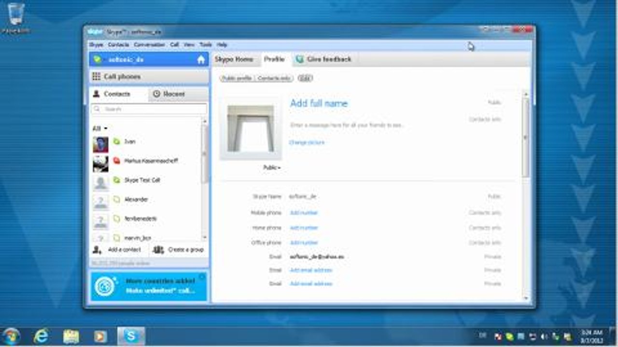Open the Call menu

174,45
